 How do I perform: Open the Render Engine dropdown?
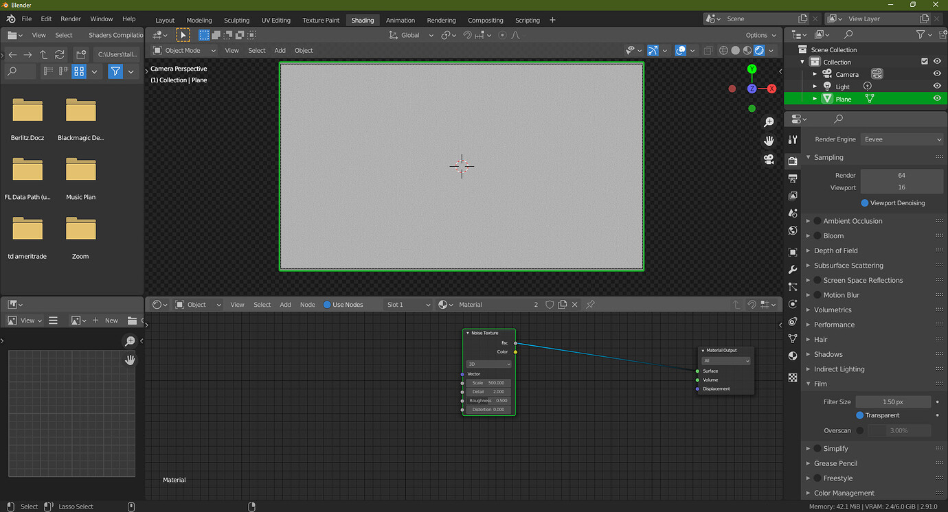tap(901, 139)
